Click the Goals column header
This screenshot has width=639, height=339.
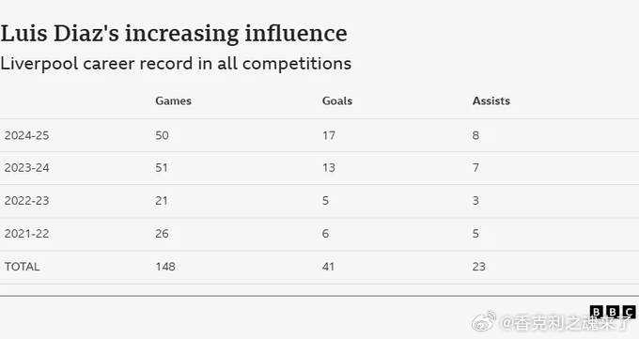pyautogui.click(x=337, y=100)
